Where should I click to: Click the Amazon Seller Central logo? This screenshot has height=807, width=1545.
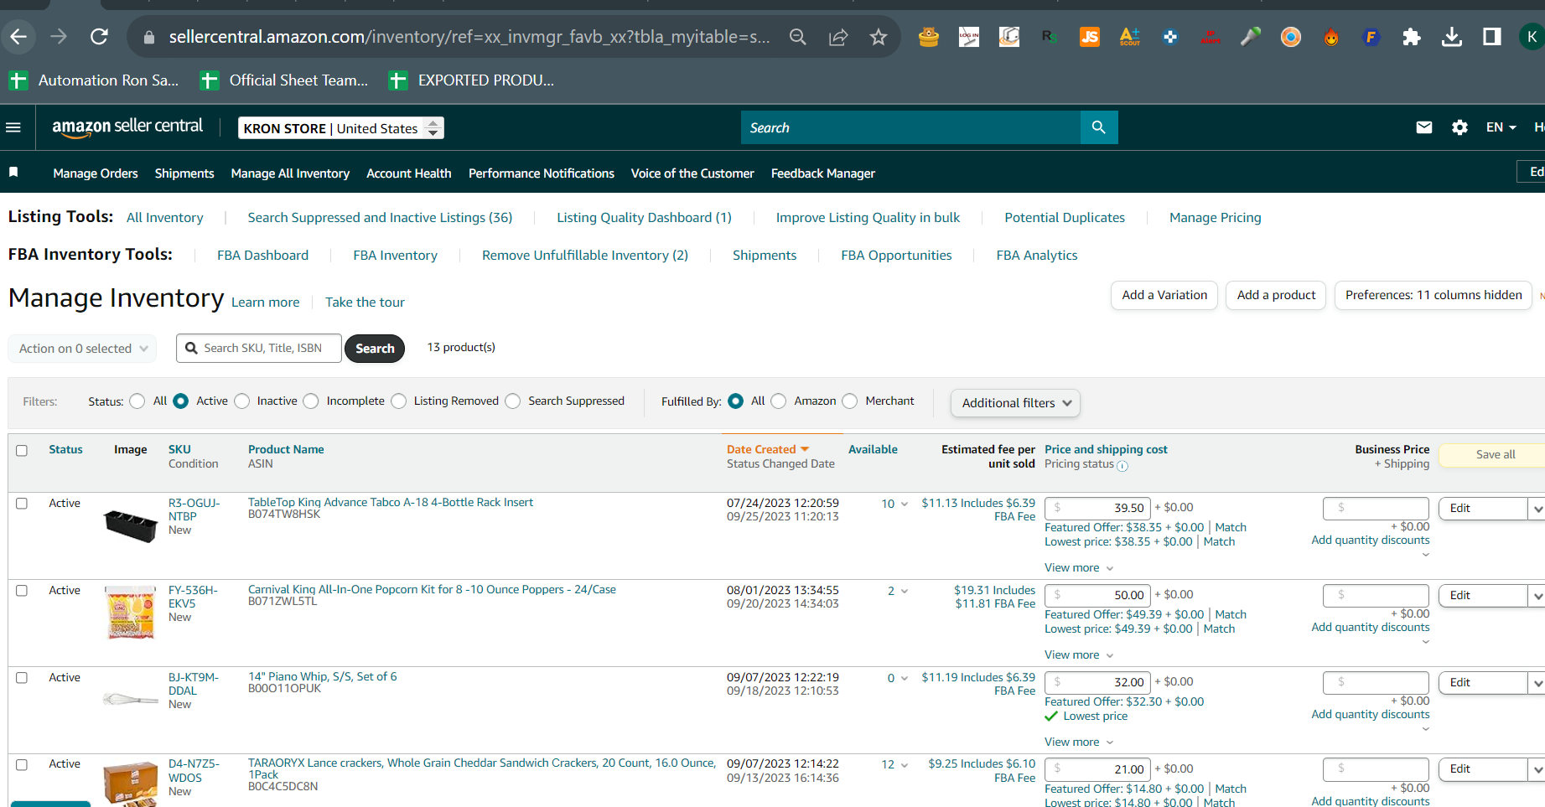pos(127,127)
